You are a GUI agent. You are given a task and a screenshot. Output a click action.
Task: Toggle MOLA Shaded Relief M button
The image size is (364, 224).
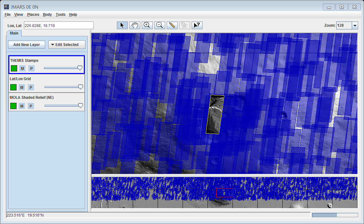(x=22, y=106)
